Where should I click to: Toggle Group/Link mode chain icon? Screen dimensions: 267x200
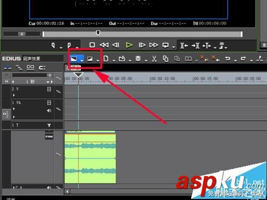pyautogui.click(x=30, y=68)
